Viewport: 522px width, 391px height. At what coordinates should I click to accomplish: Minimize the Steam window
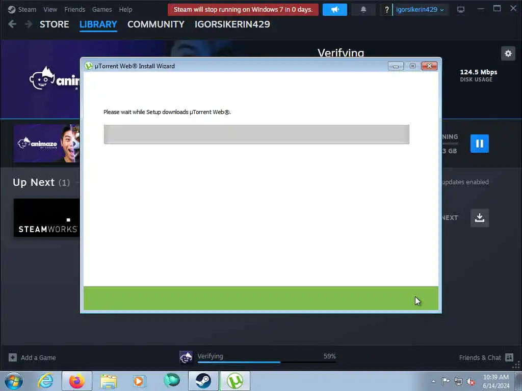pyautogui.click(x=481, y=9)
